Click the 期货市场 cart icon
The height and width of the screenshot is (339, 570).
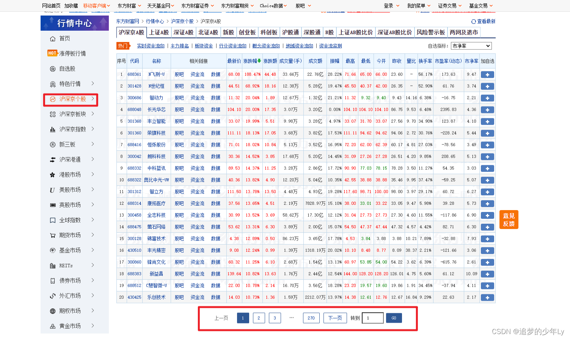click(x=53, y=235)
